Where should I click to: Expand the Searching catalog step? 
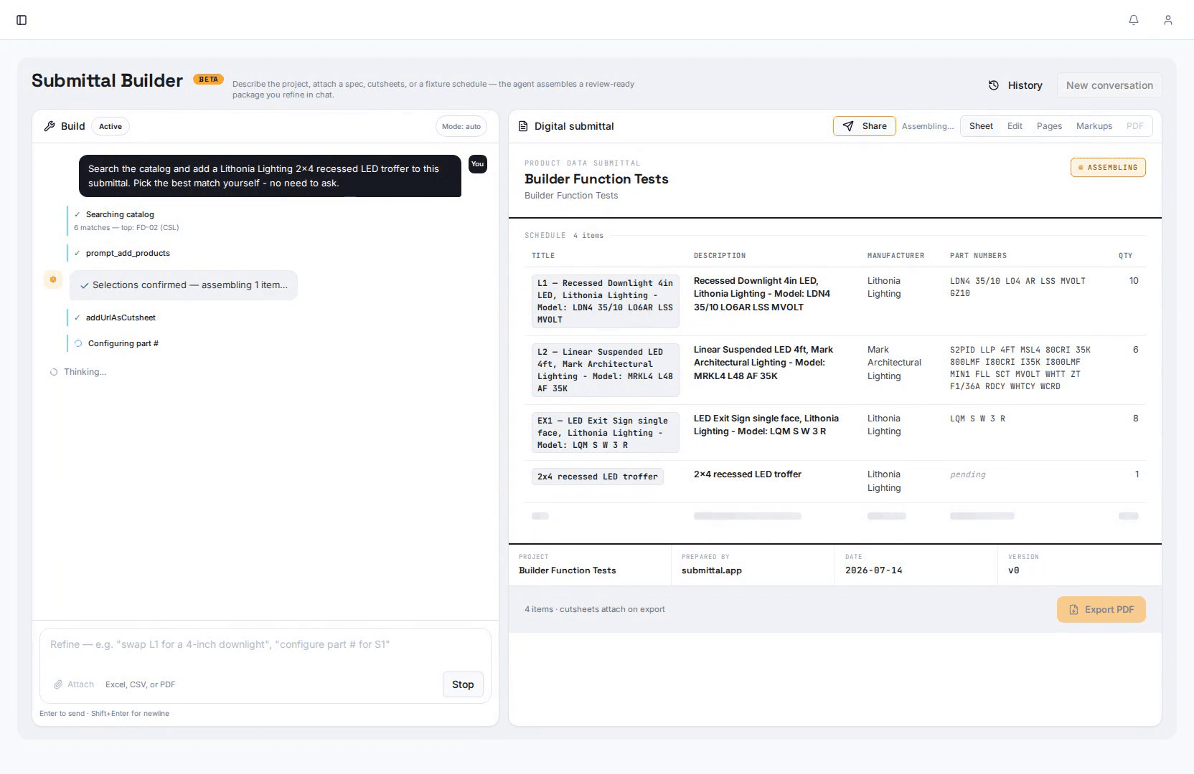click(120, 214)
